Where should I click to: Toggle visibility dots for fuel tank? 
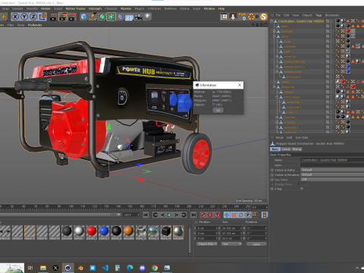click(331, 31)
